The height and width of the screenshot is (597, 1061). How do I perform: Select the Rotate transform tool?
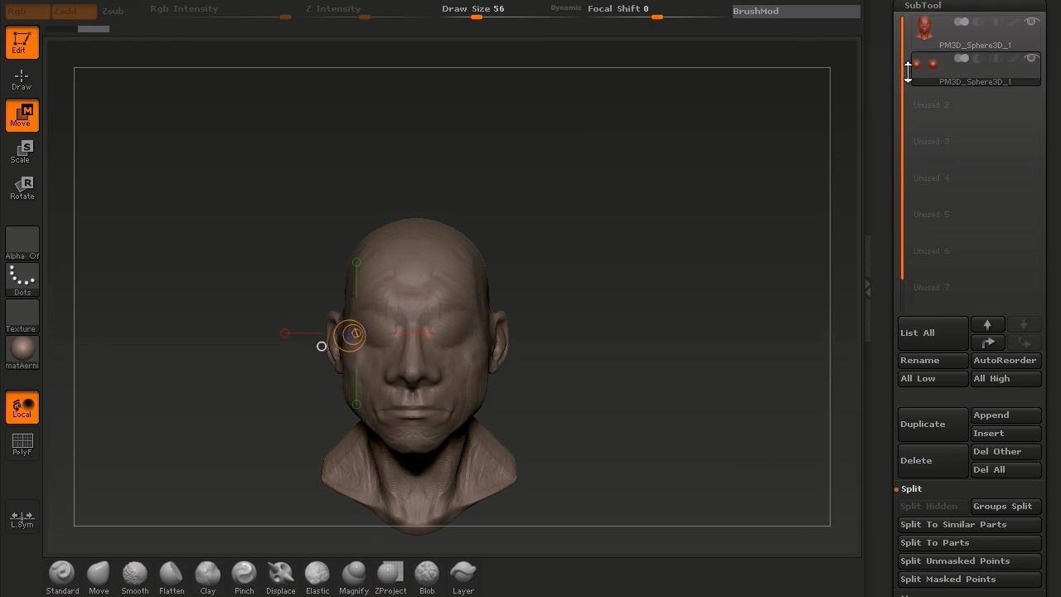22,188
